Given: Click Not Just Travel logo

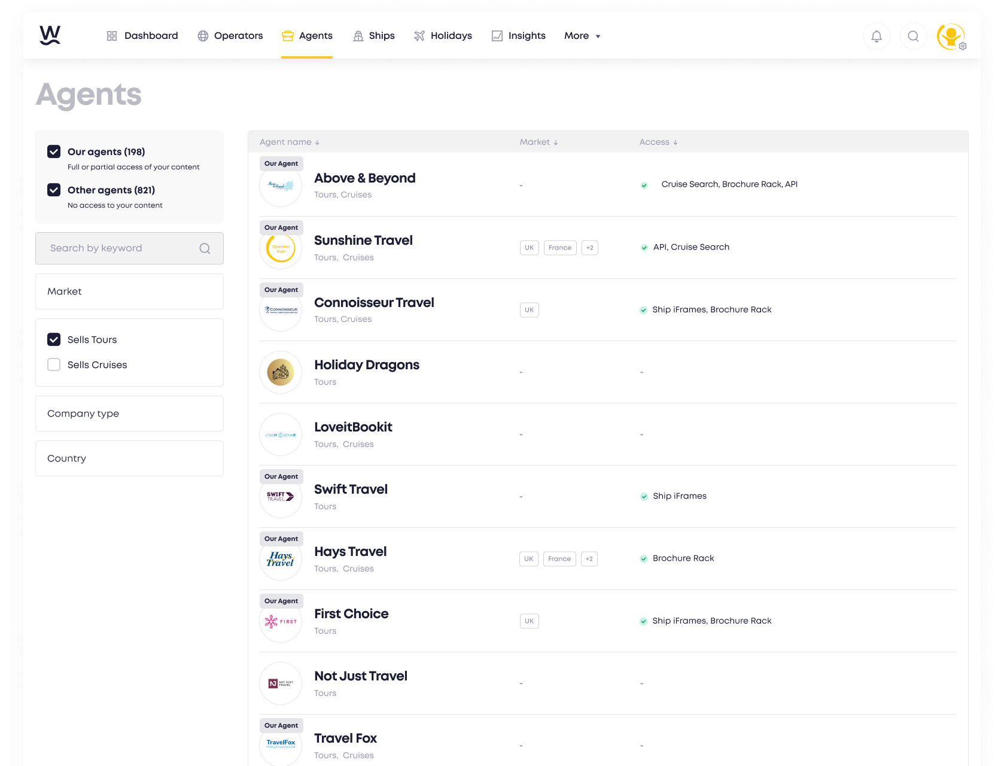Looking at the screenshot, I should (x=281, y=683).
